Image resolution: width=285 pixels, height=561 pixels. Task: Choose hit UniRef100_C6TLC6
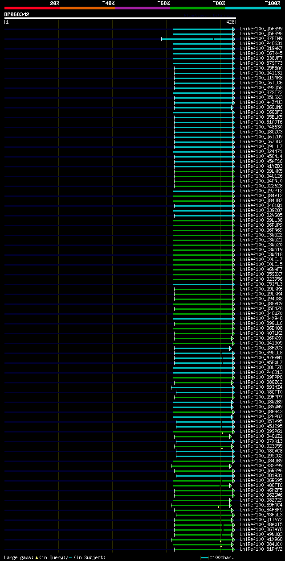point(261,83)
